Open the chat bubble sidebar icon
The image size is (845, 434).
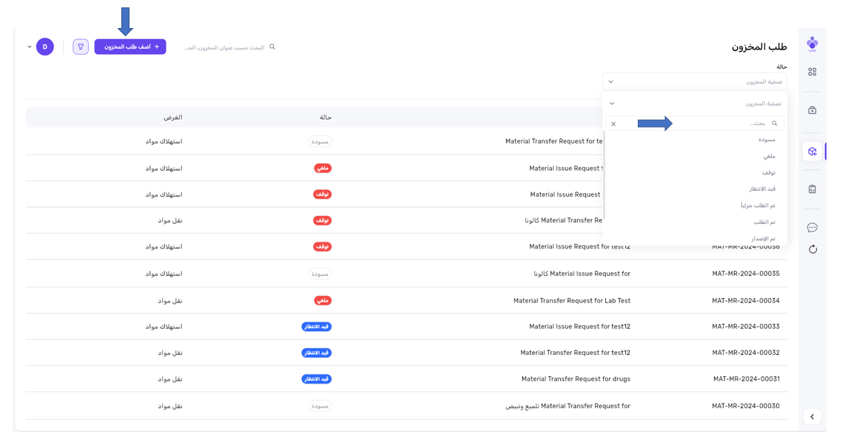(x=812, y=227)
